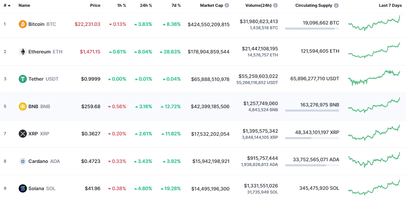
Task: Sort by 1h % column header
Action: click(x=121, y=5)
